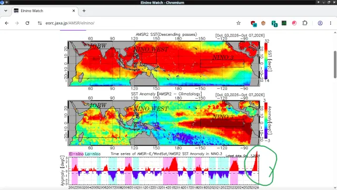Viewport: 337px width, 190px height.
Task: Open the red shield extension icon
Action: [253, 23]
